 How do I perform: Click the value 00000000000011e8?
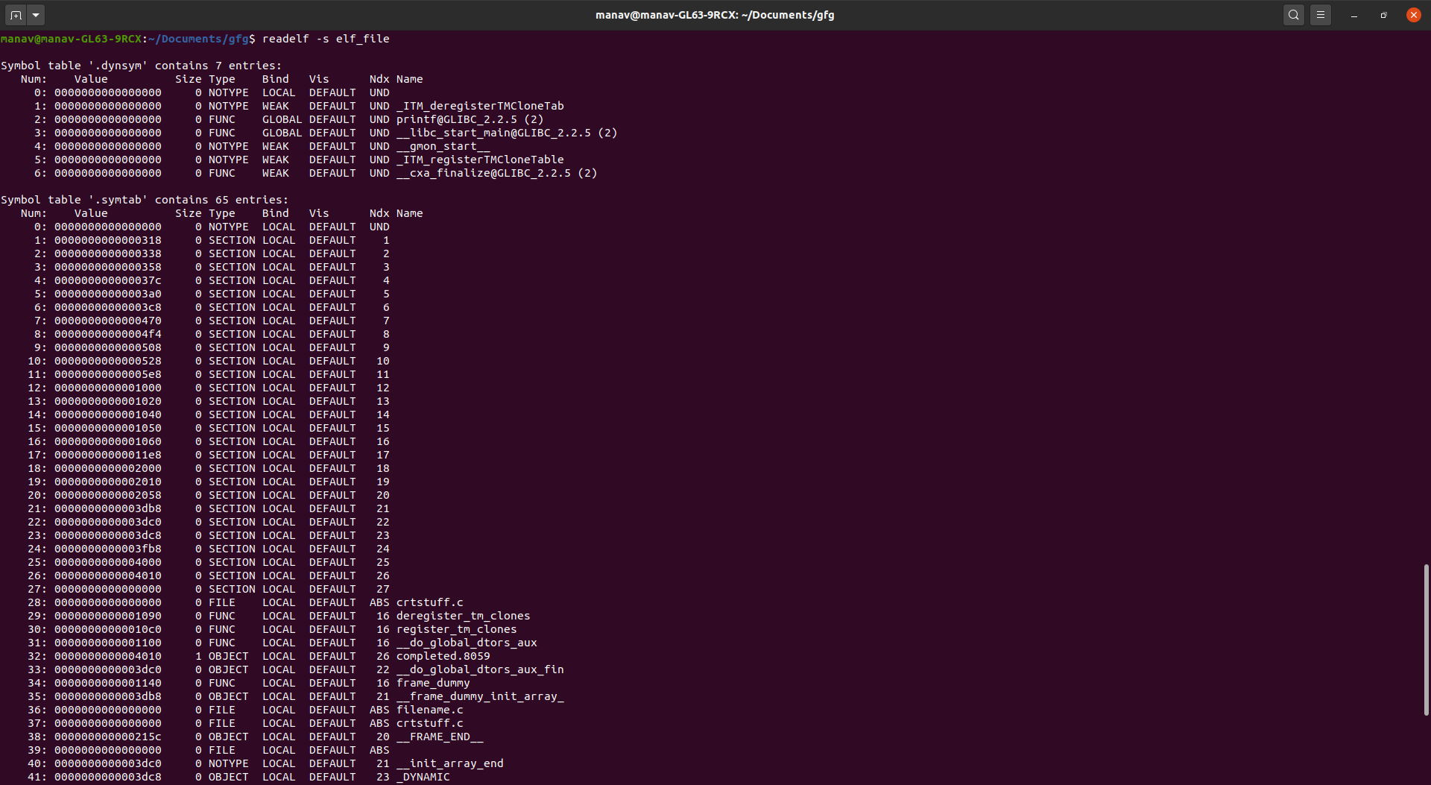[108, 455]
